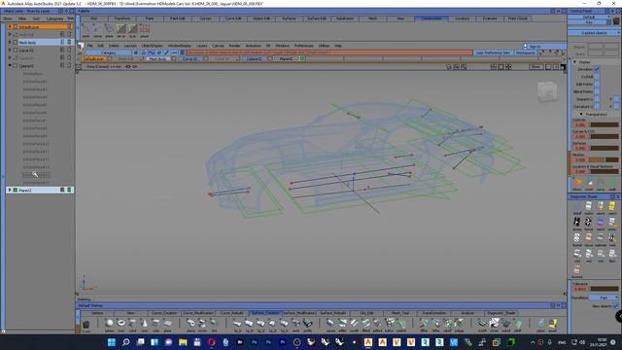Expand the Plane#2 layer in lister
622x350 pixels.
(x=10, y=191)
